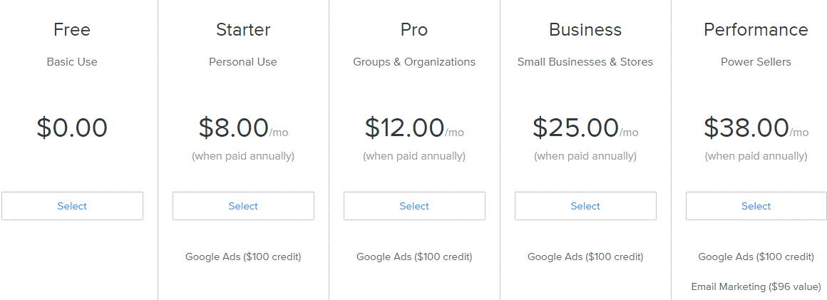
Task: Select the Starter plan button
Action: 243,206
